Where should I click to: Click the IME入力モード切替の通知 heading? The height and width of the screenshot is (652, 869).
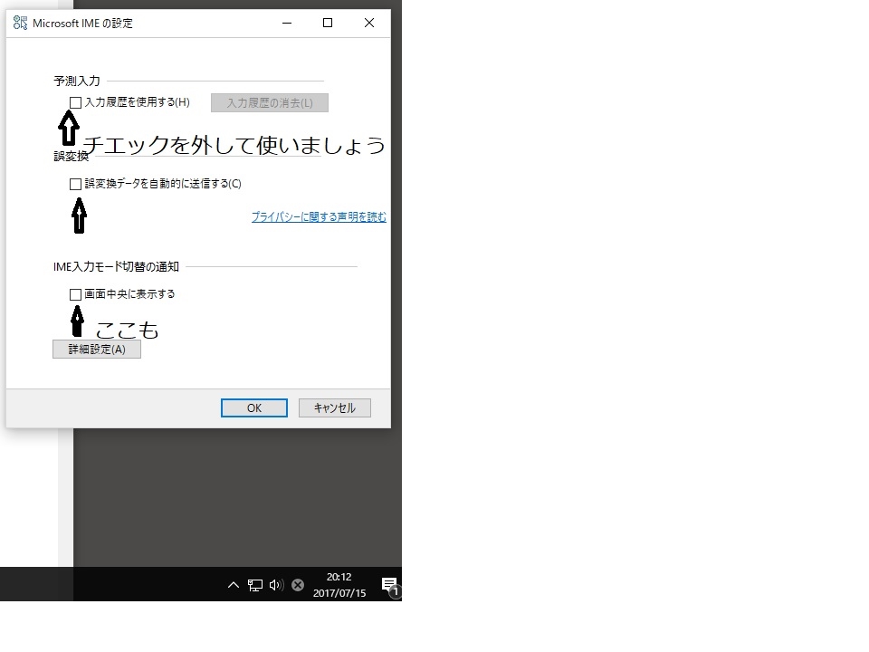pos(116,266)
